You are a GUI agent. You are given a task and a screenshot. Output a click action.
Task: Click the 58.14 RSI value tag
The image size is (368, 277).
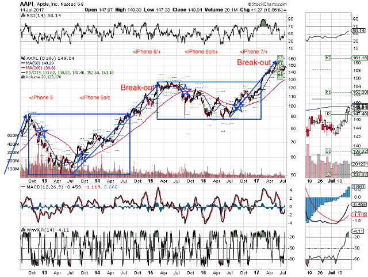point(358,31)
